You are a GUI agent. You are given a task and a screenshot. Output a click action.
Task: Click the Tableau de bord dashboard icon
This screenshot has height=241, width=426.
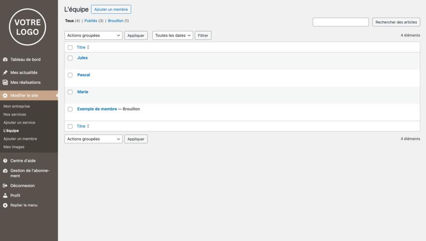coord(5,60)
